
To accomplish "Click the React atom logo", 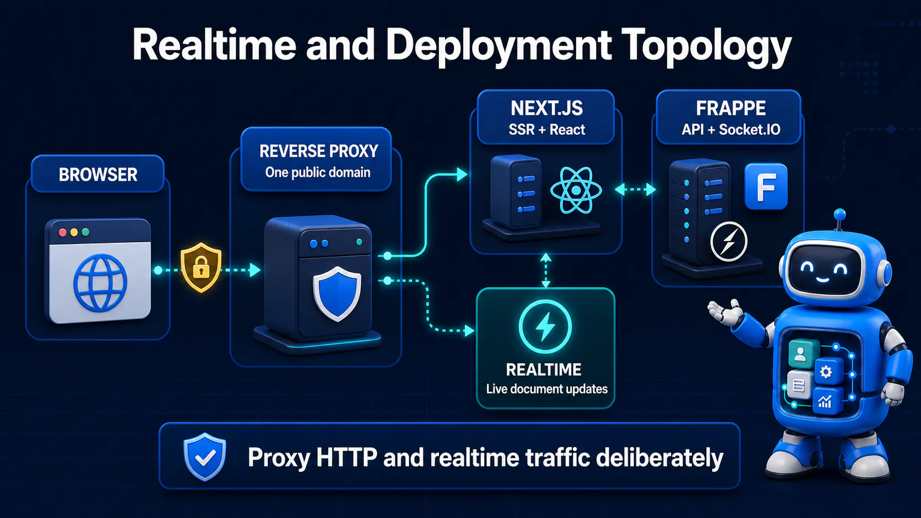I will point(576,190).
